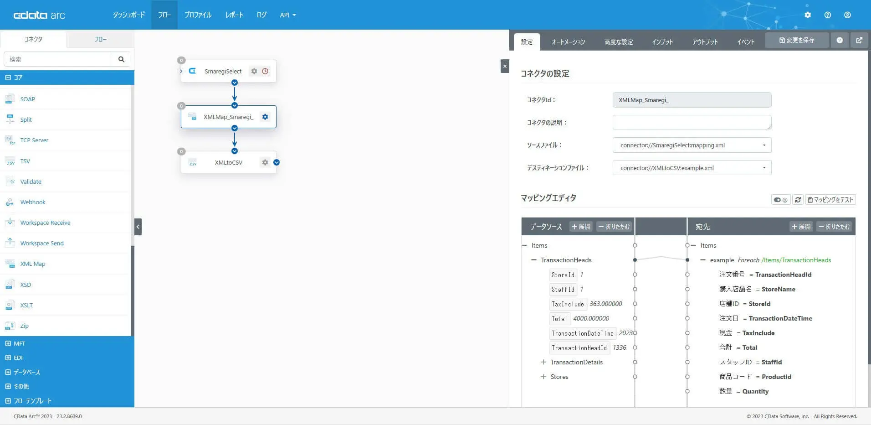
Task: Open the ログ menu
Action: 261,15
